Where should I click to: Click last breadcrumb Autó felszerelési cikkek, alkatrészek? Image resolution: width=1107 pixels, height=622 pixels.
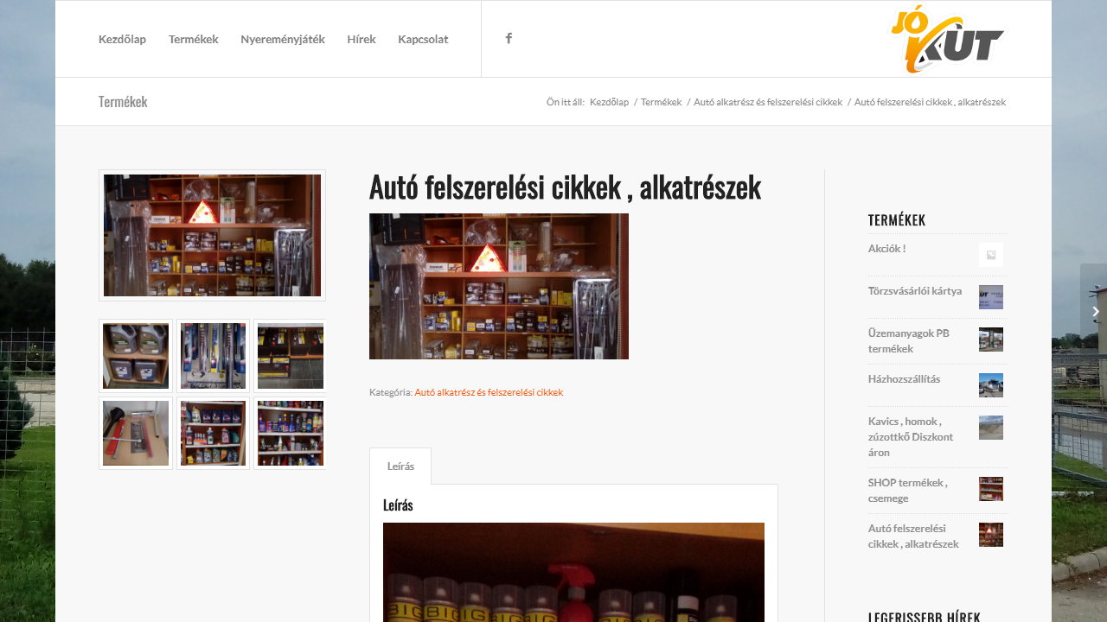coord(930,102)
